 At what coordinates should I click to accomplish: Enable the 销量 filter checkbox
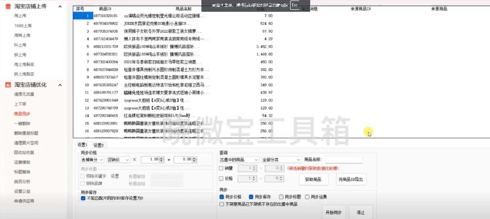coord(221,169)
